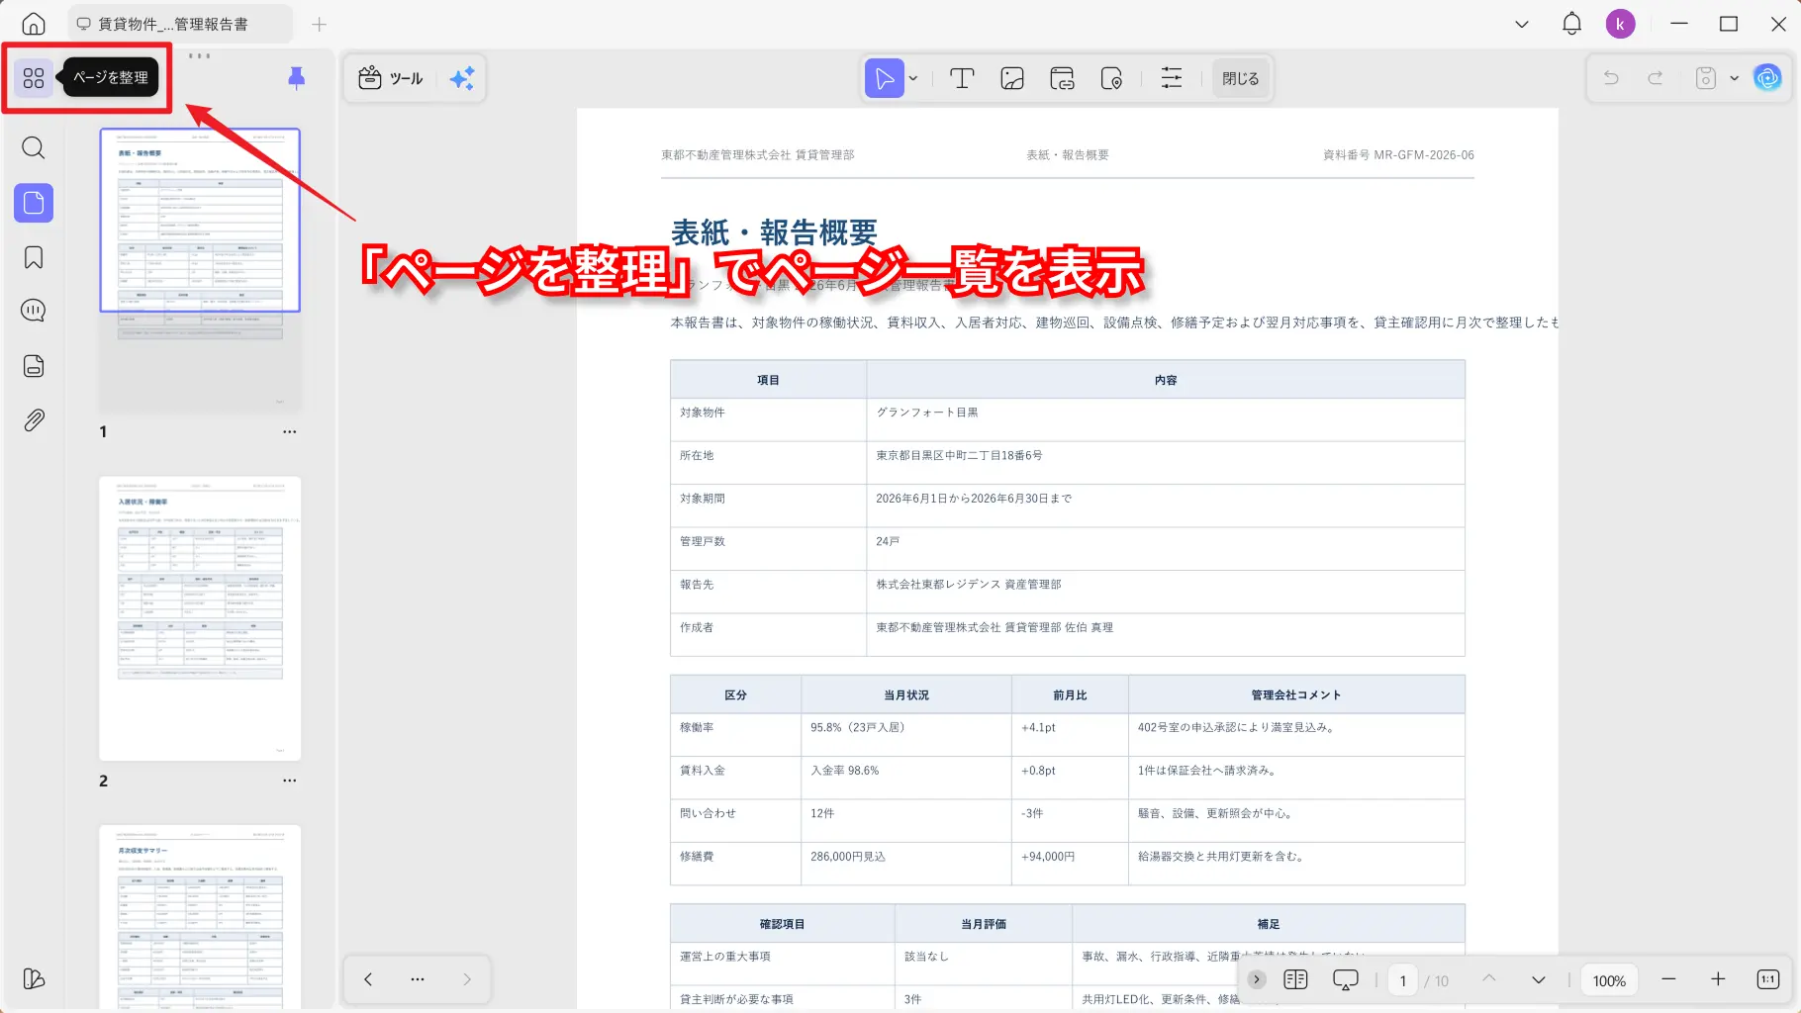The width and height of the screenshot is (1801, 1013).
Task: Go to previous page up arrow
Action: point(1489,979)
